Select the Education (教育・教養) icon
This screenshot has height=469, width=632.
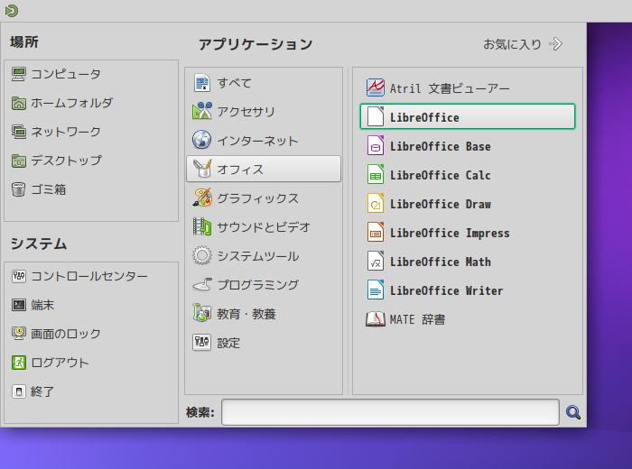pyautogui.click(x=202, y=313)
